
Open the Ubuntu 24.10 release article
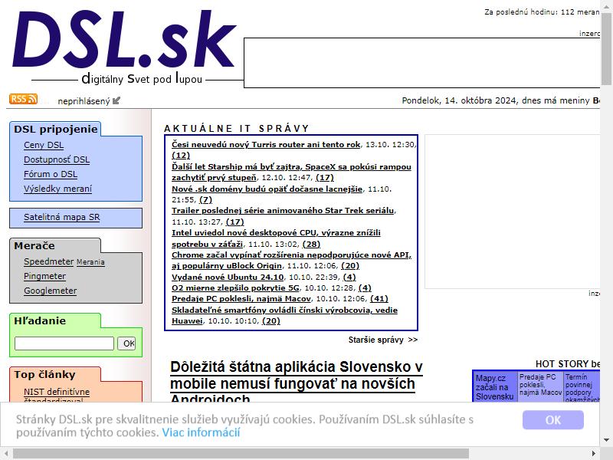click(228, 278)
